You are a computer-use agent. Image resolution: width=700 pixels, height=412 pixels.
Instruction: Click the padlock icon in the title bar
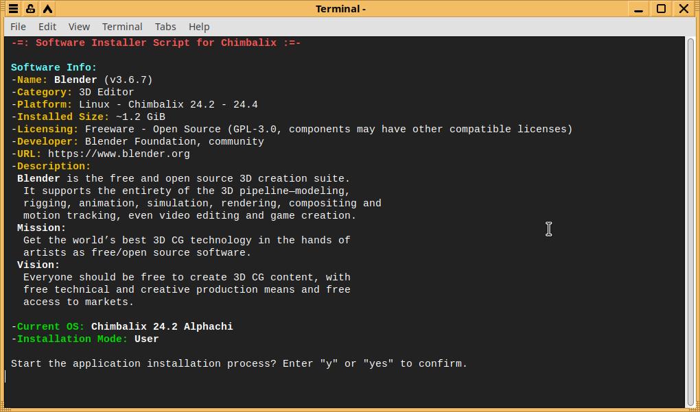[30, 9]
